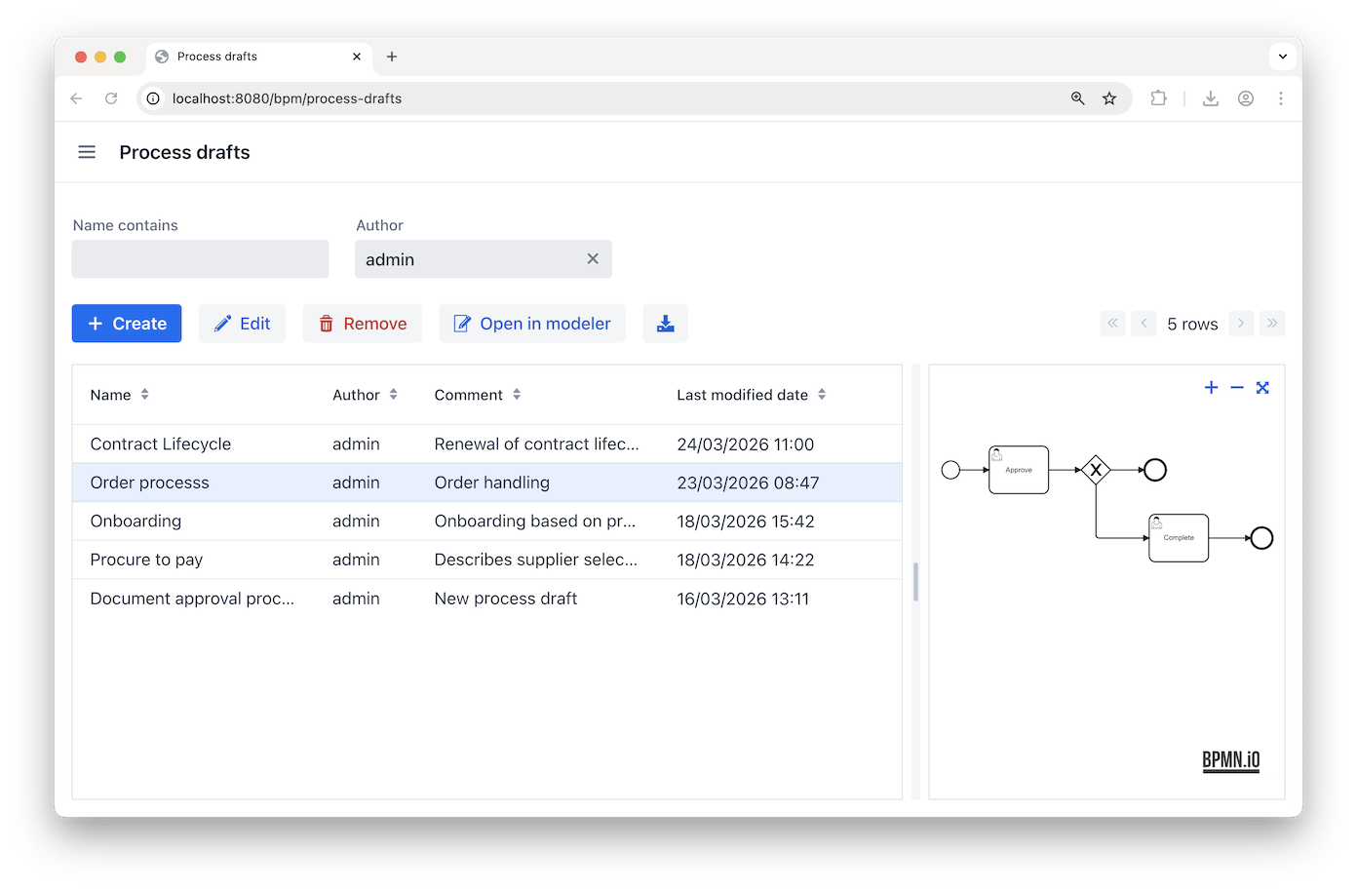Image resolution: width=1357 pixels, height=889 pixels.
Task: Focus the Name contains filter field
Action: tap(200, 259)
